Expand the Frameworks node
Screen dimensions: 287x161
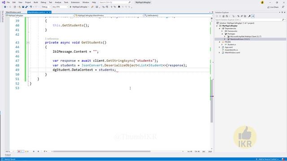point(222,31)
